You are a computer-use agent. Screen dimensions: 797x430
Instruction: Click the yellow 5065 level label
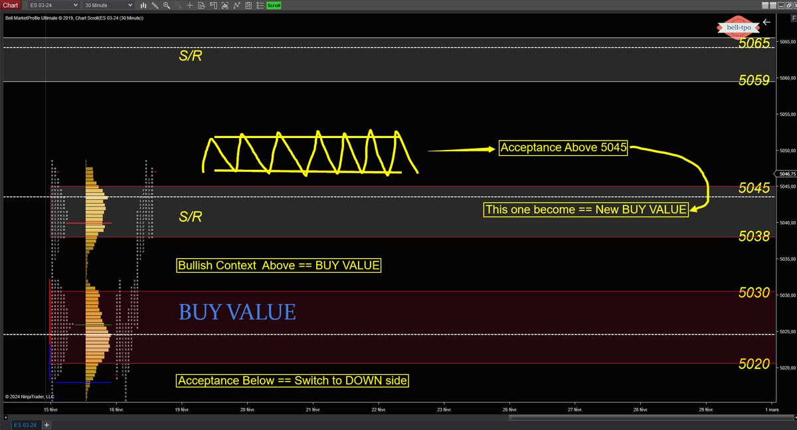point(754,44)
